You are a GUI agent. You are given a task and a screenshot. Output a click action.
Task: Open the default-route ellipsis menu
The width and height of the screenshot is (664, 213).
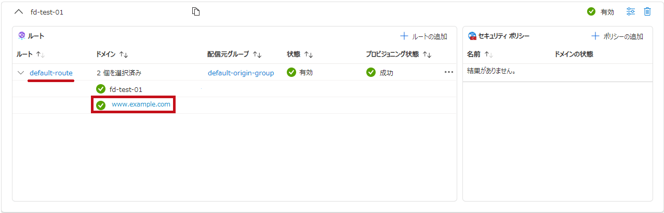449,72
